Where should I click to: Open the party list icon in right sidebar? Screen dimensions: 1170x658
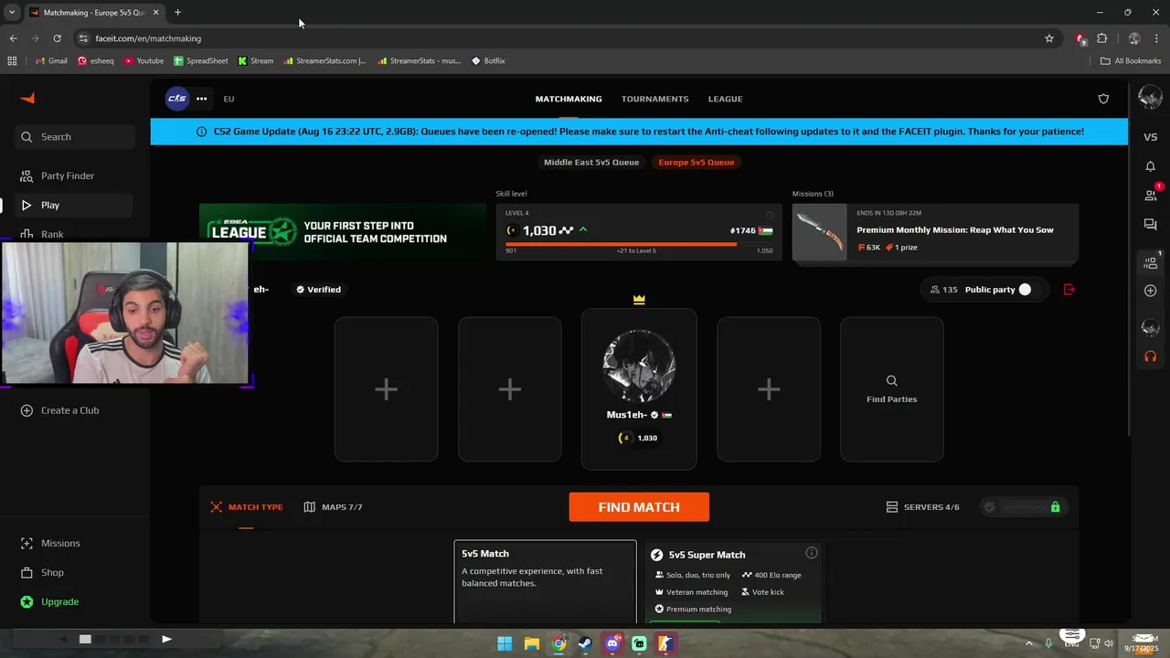[1151, 262]
